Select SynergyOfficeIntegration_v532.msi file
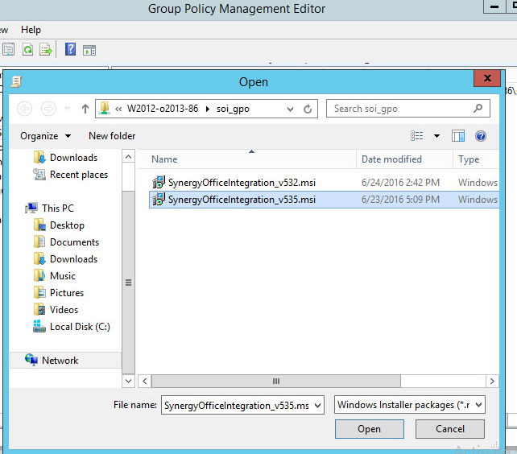This screenshot has height=454, width=517. (x=242, y=183)
